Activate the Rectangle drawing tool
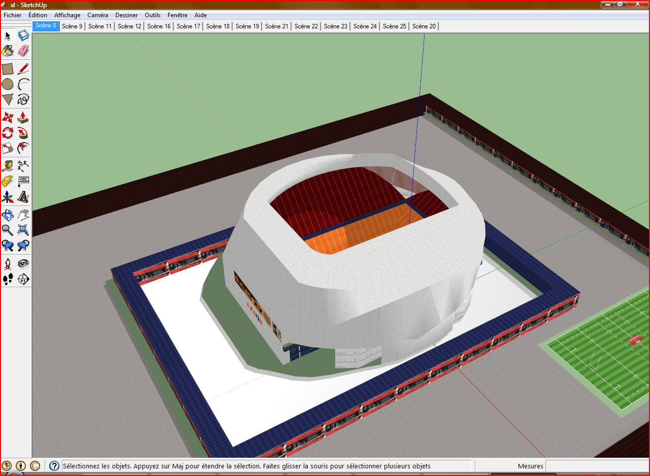650x476 pixels. (8, 69)
